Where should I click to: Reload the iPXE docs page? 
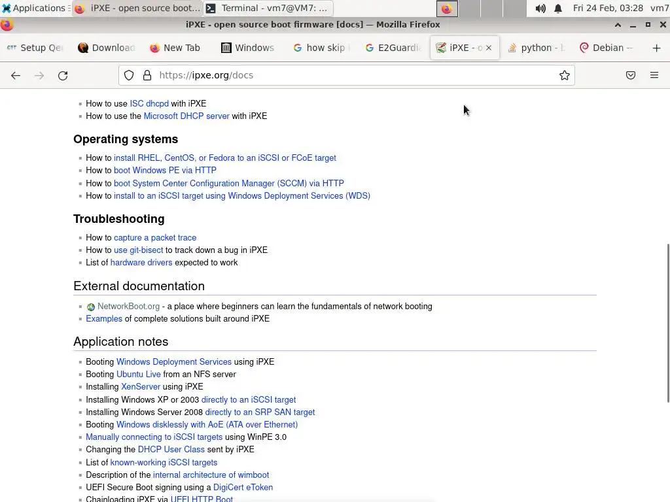[63, 76]
